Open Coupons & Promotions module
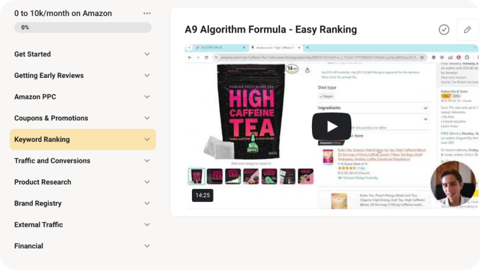480x270 pixels. (82, 118)
